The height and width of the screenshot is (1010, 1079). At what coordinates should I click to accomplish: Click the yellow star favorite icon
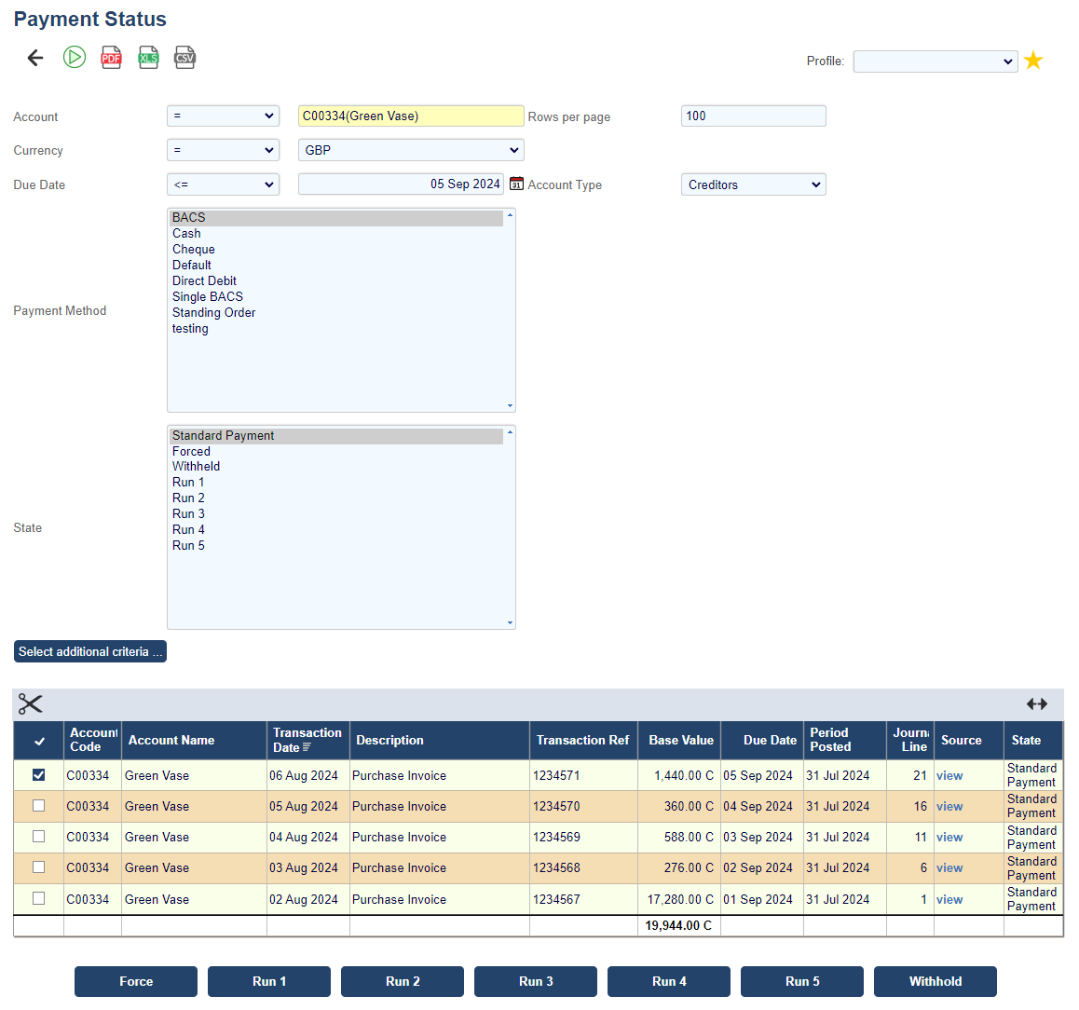[1032, 61]
